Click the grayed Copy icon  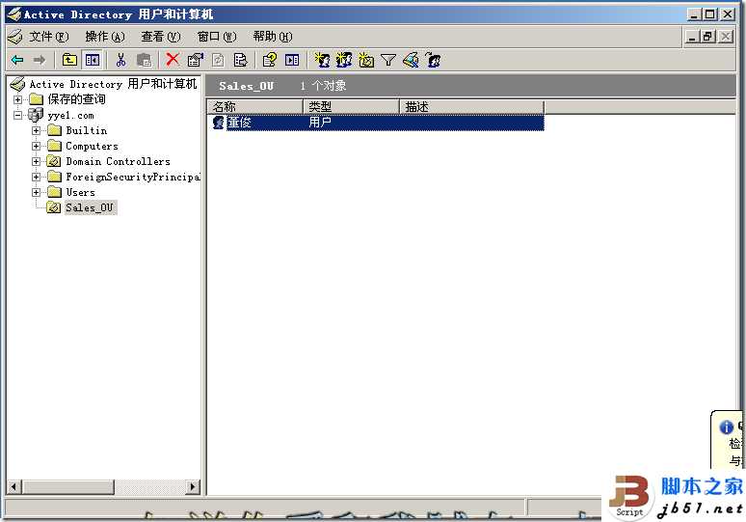tap(144, 60)
